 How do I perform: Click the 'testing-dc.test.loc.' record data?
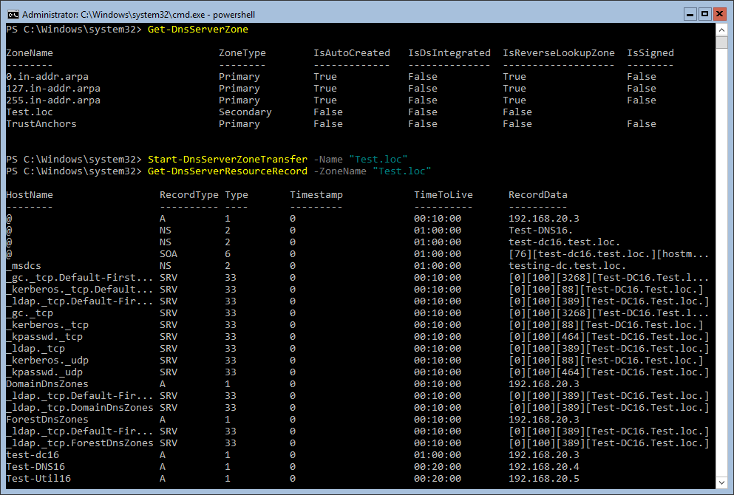pyautogui.click(x=568, y=266)
